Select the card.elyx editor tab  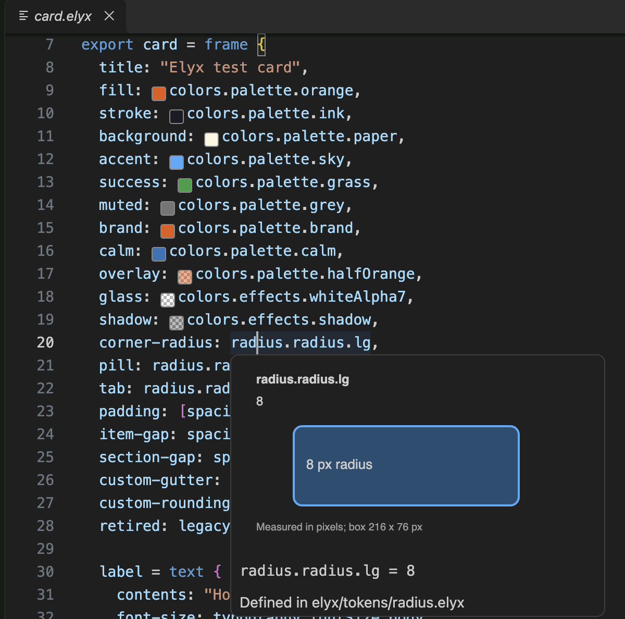point(65,16)
